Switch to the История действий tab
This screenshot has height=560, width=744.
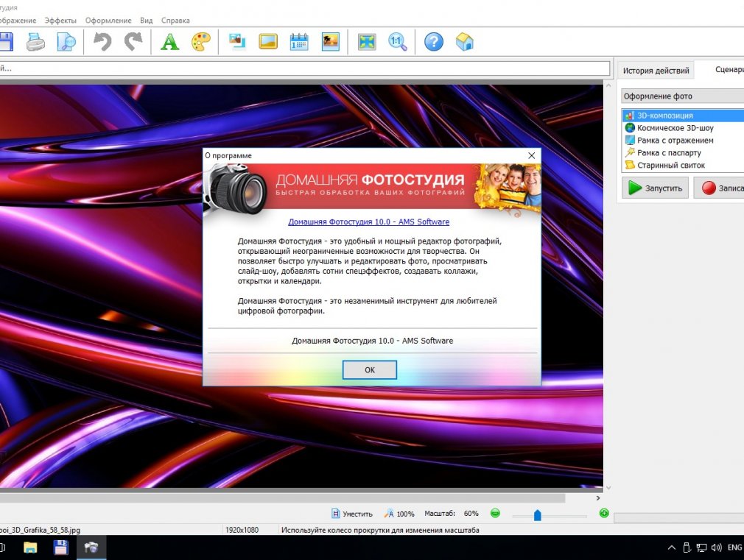[656, 71]
